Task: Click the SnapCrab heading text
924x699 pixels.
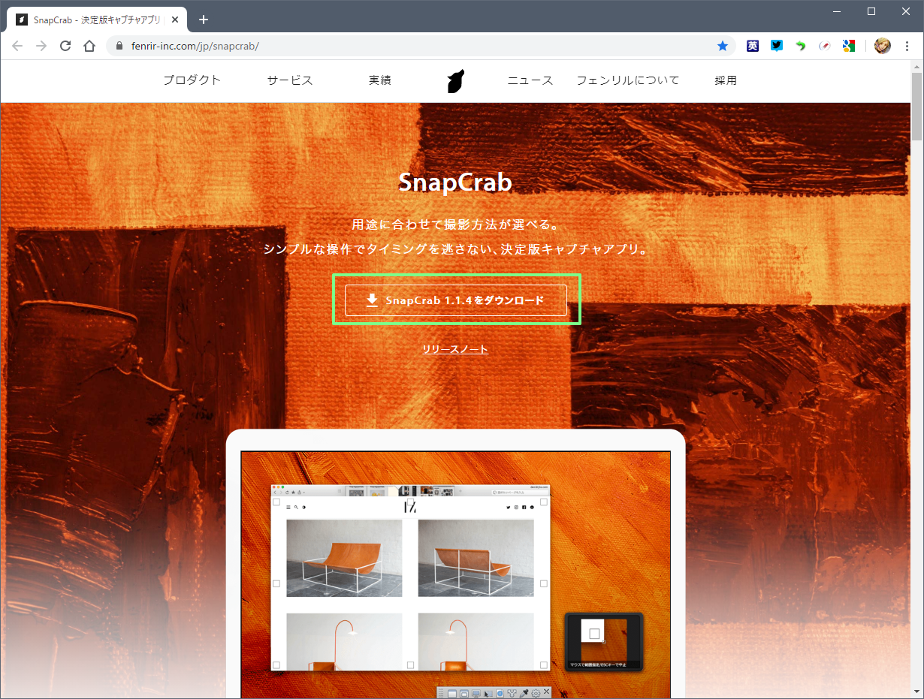Action: coord(455,182)
